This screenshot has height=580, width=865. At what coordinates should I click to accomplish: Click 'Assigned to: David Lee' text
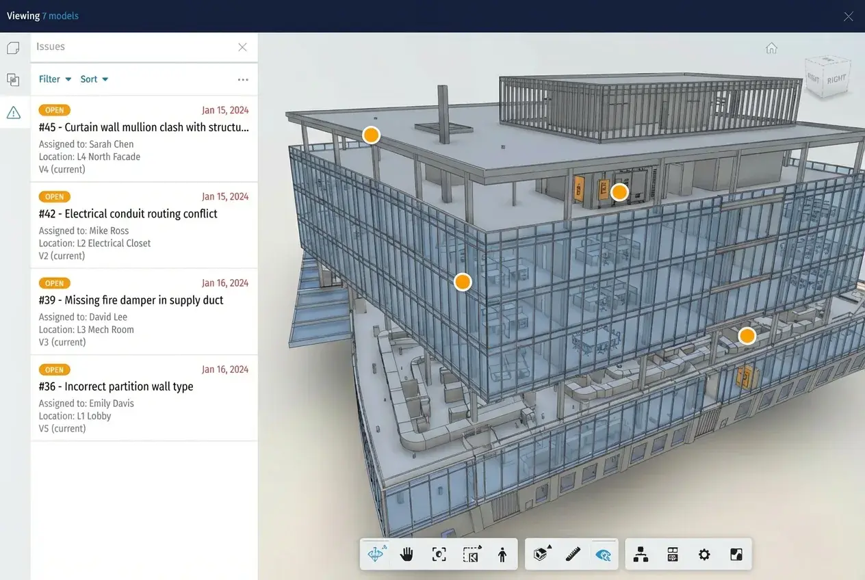[x=83, y=317]
